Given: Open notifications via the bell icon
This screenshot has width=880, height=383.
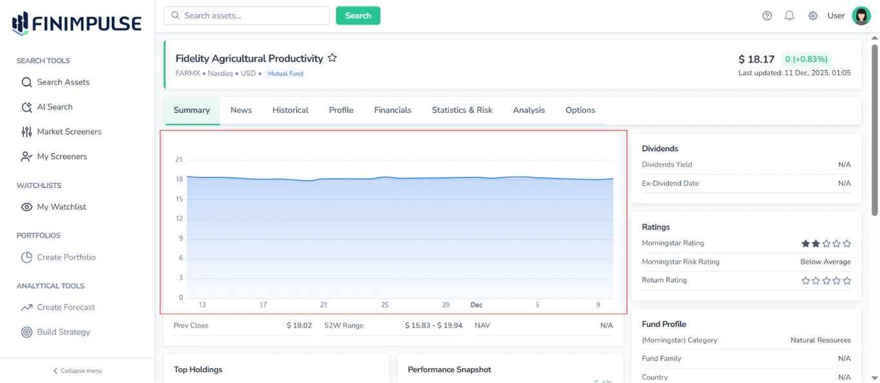Looking at the screenshot, I should point(789,15).
